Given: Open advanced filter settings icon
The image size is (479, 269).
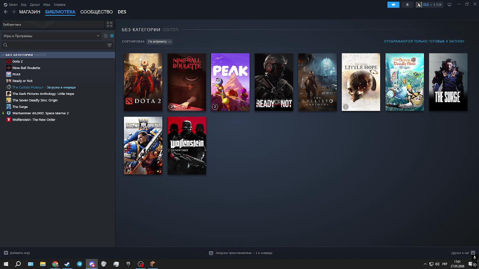Looking at the screenshot, I should [109, 45].
